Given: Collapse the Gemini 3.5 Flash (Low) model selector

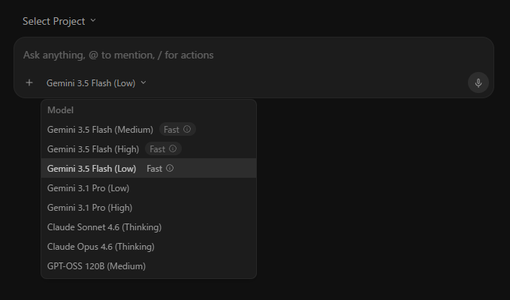Looking at the screenshot, I should 96,83.
